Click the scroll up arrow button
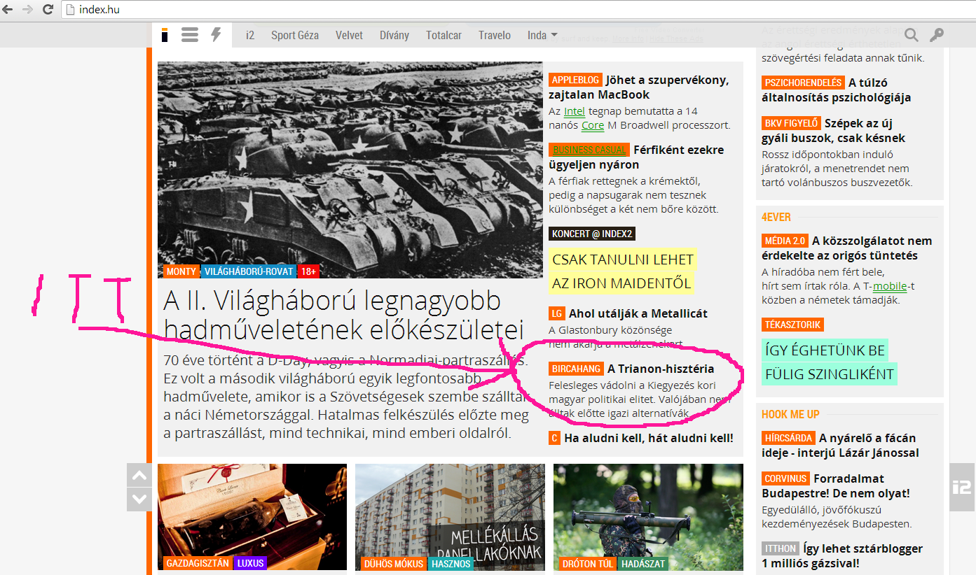Viewport: 976px width, 575px height. coord(139,476)
